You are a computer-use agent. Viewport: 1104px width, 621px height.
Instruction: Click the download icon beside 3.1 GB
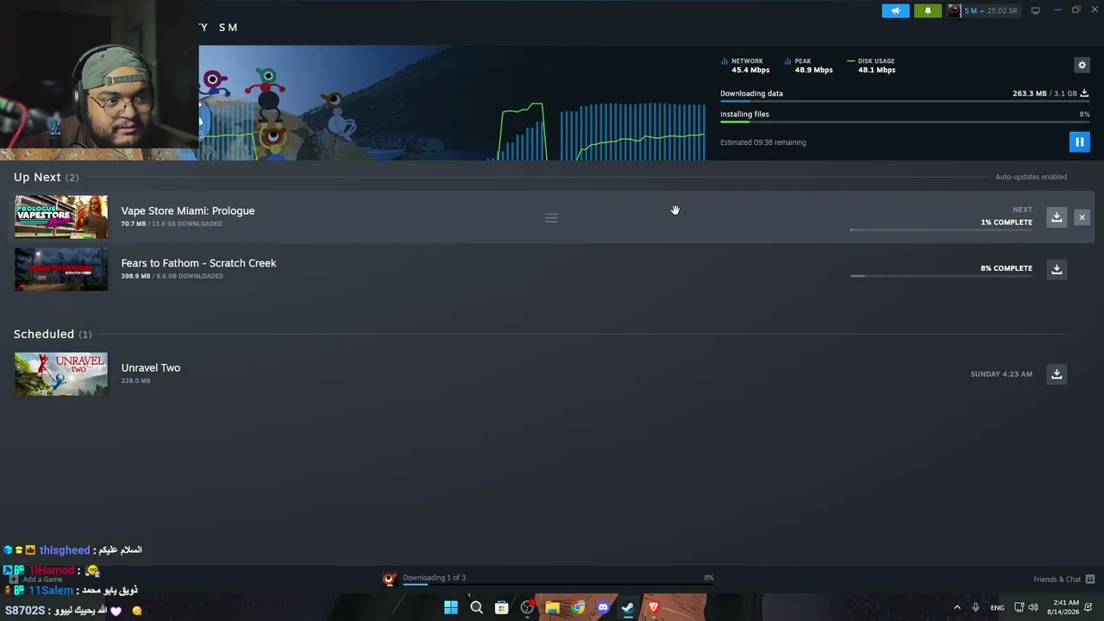[1084, 93]
